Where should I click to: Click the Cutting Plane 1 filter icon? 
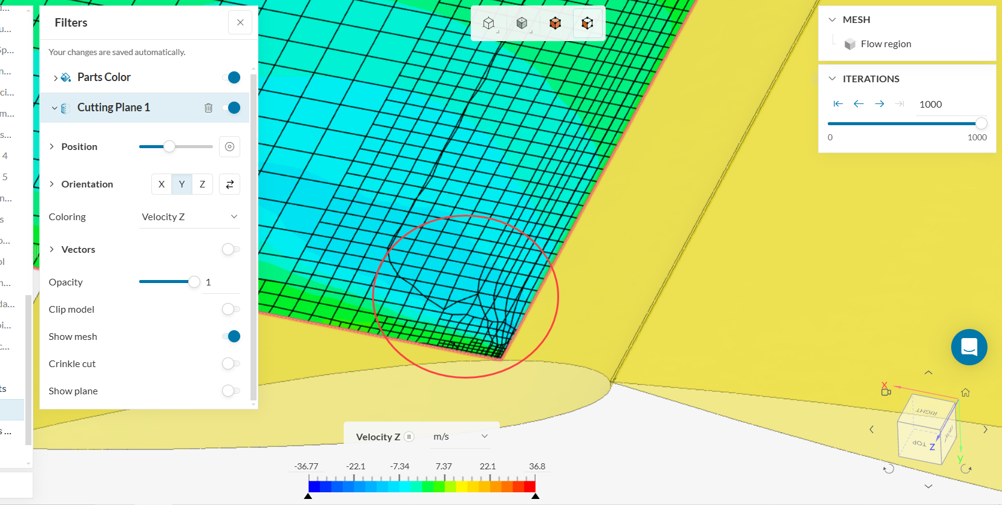point(65,108)
